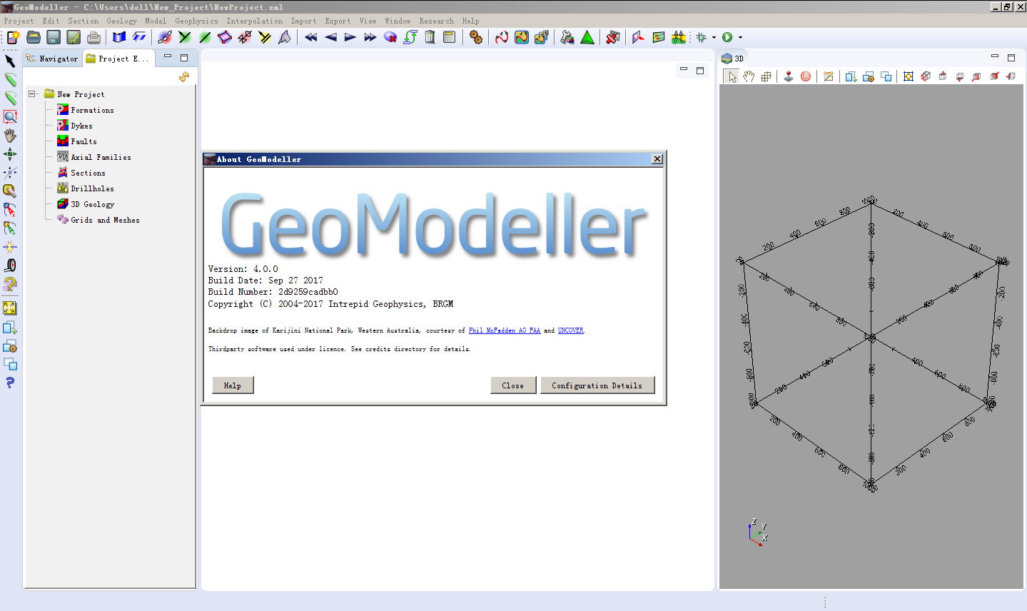Screen dimensions: 1027x611
Task: Click the joystick icon in 3D view toolbar
Action: (789, 76)
